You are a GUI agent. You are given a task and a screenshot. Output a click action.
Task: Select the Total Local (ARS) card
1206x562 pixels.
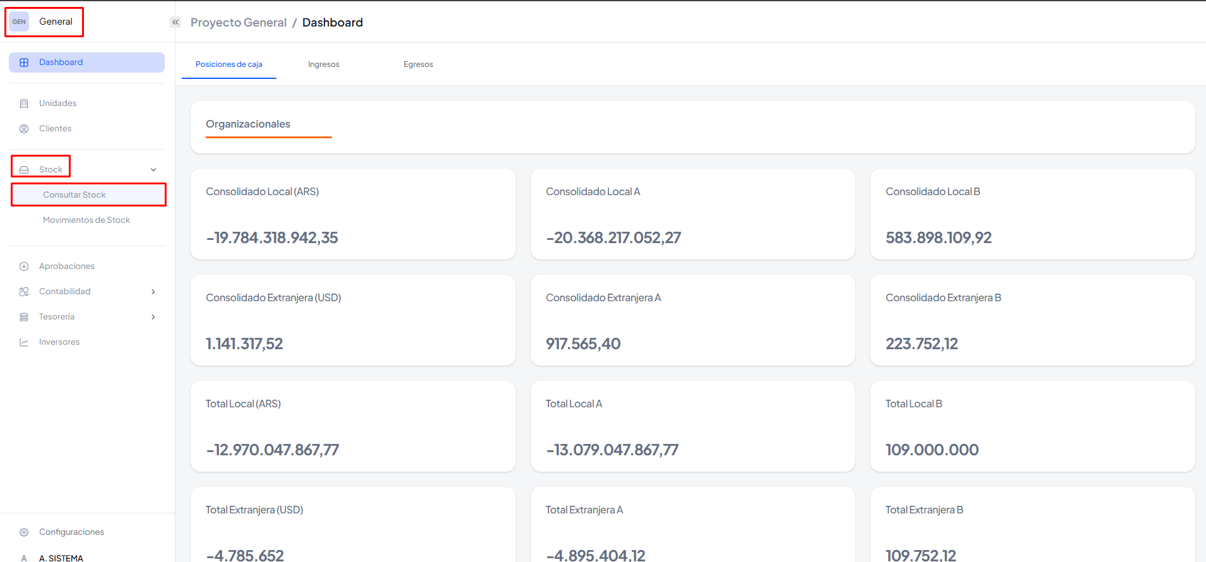click(x=353, y=426)
